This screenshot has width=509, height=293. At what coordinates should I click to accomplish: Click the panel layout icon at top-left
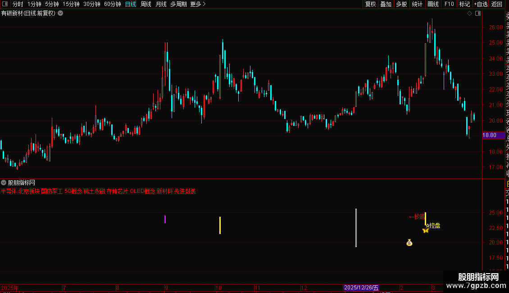5,4
